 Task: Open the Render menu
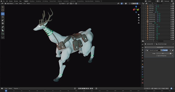[11, 1]
